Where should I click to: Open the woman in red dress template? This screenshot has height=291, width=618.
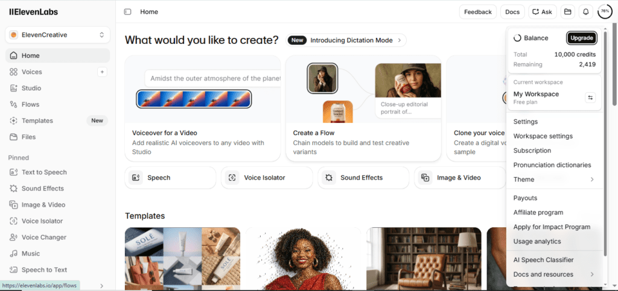click(x=303, y=258)
